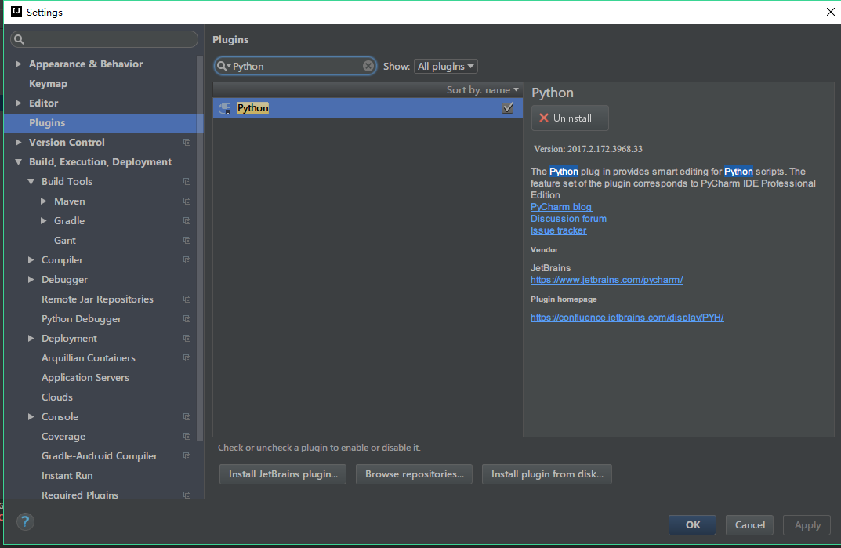The width and height of the screenshot is (841, 548).
Task: Click the red X uninstall icon
Action: [544, 118]
